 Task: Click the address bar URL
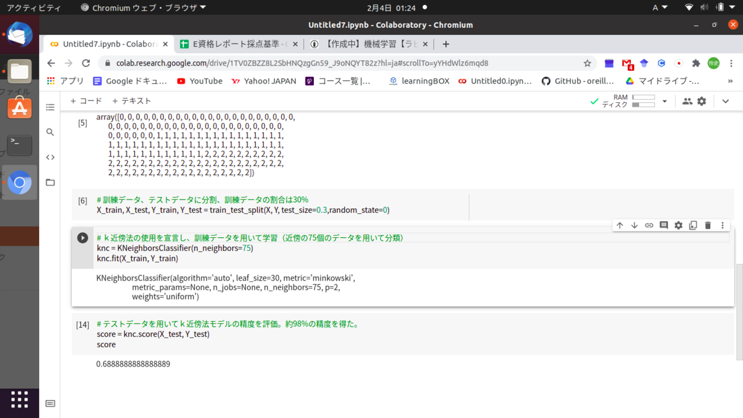302,63
